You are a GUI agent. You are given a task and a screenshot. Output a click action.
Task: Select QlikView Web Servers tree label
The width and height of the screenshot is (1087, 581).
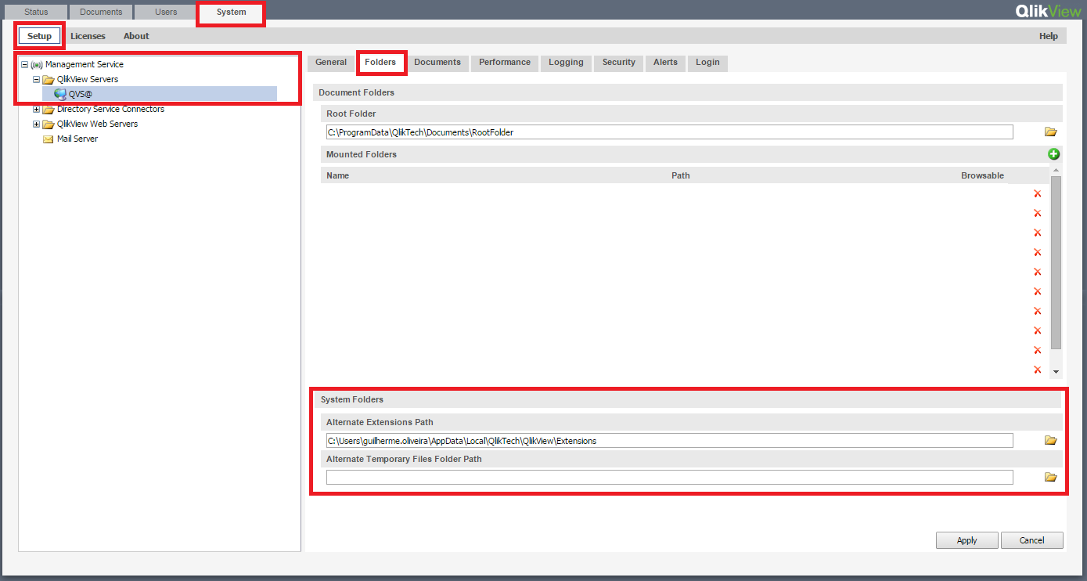click(x=97, y=125)
